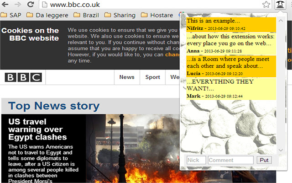The image size is (292, 183).
Task: Click the browser back arrow
Action: coord(5,4)
